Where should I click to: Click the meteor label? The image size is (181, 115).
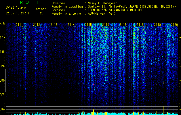(41, 9)
